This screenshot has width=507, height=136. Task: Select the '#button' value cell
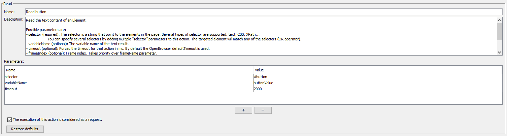(377, 77)
